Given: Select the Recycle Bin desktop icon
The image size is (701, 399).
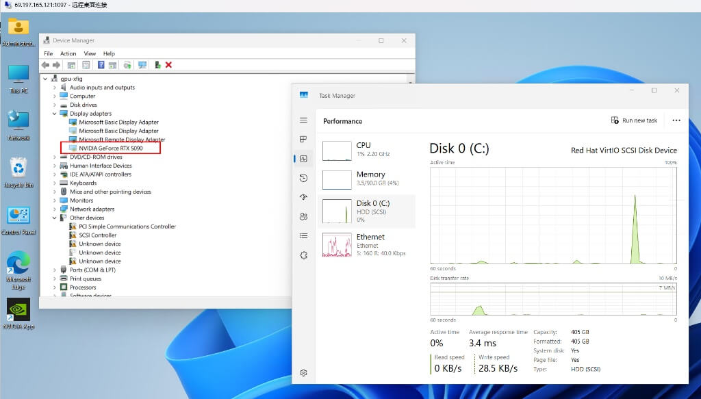Looking at the screenshot, I should [18, 172].
